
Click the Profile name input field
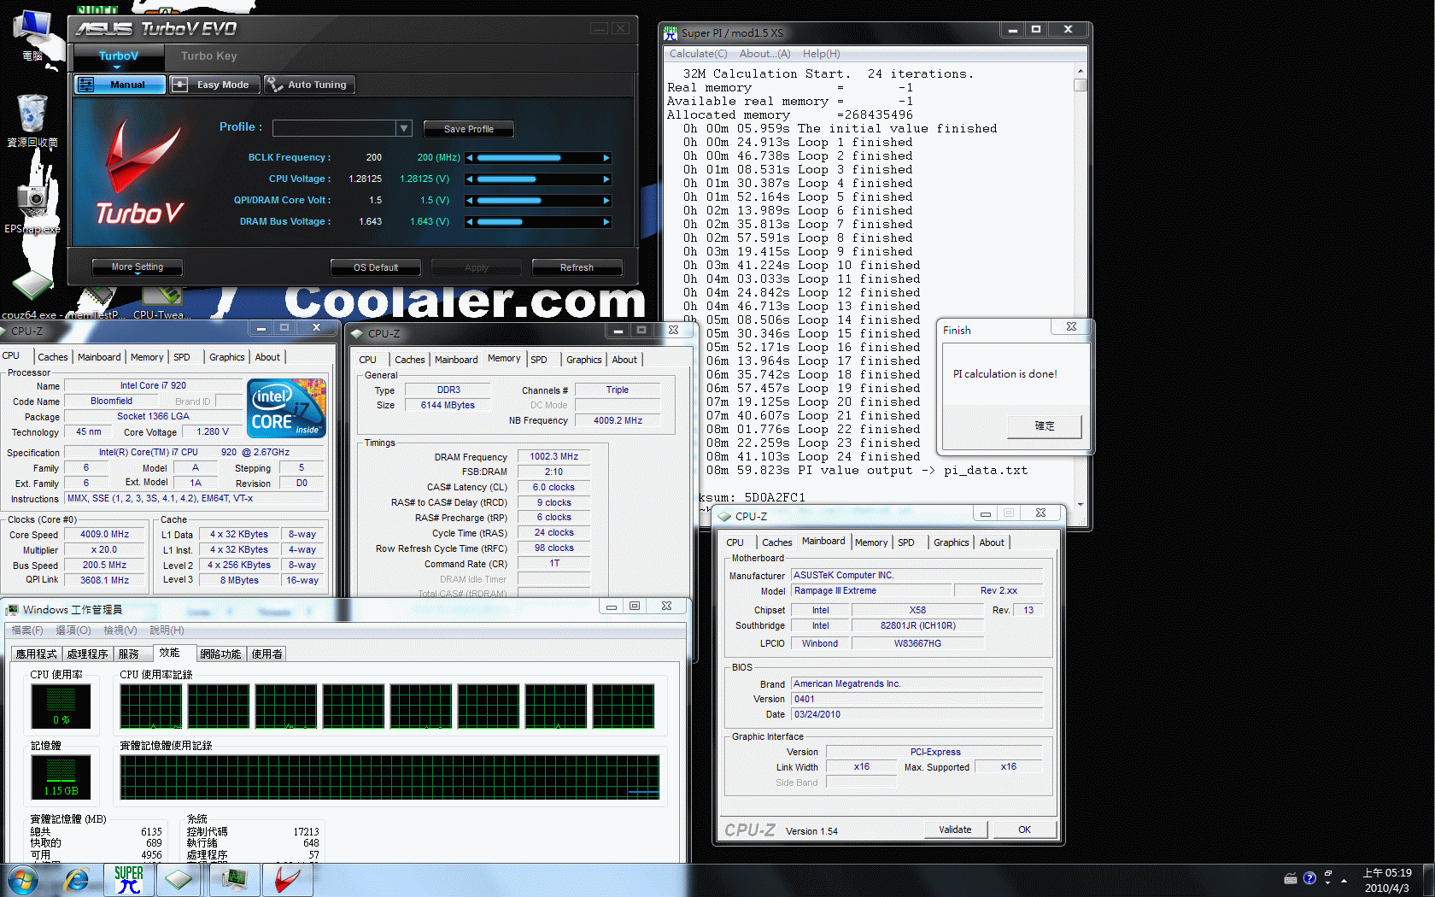click(334, 128)
